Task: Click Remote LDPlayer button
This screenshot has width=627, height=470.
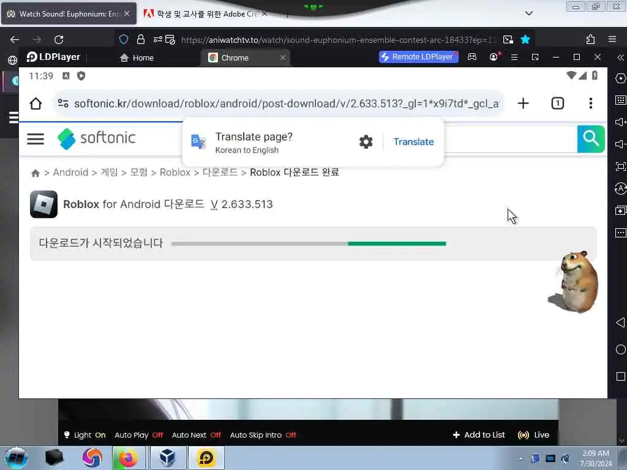Action: pyautogui.click(x=418, y=57)
